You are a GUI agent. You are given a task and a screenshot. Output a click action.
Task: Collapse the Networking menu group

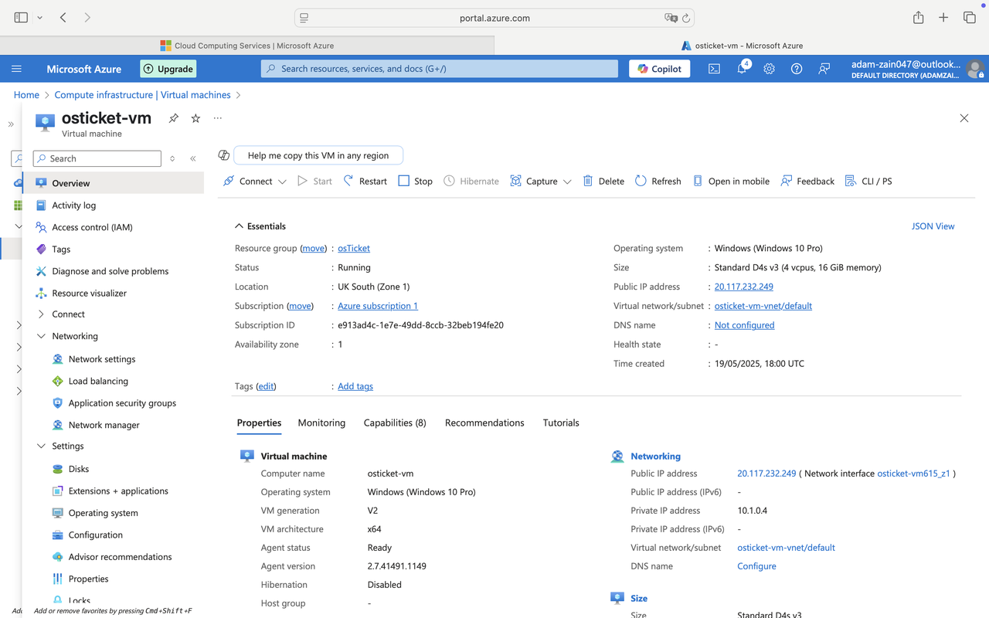[41, 336]
